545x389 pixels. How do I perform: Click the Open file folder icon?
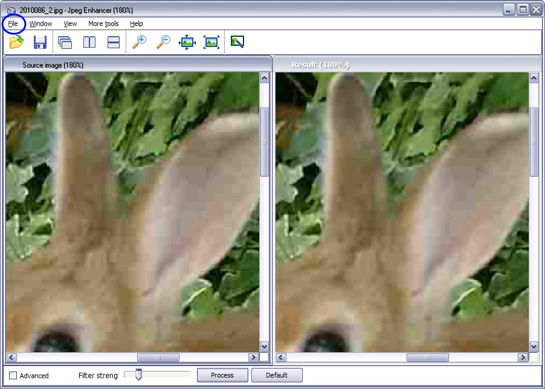16,42
